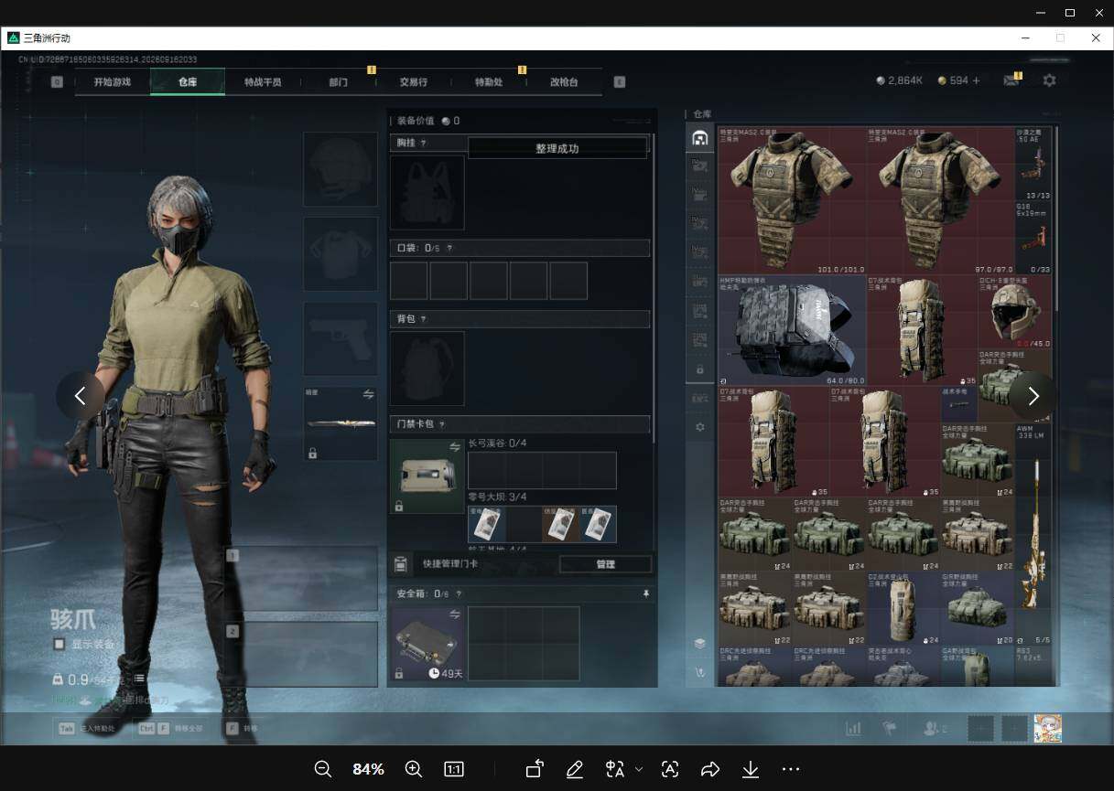Zoom out in the photo viewer
Viewport: 1114px width, 791px height.
323,769
